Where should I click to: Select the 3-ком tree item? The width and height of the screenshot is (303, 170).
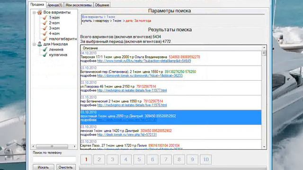click(54, 28)
